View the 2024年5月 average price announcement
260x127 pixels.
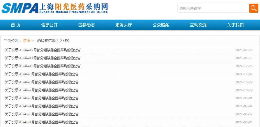[42, 98]
